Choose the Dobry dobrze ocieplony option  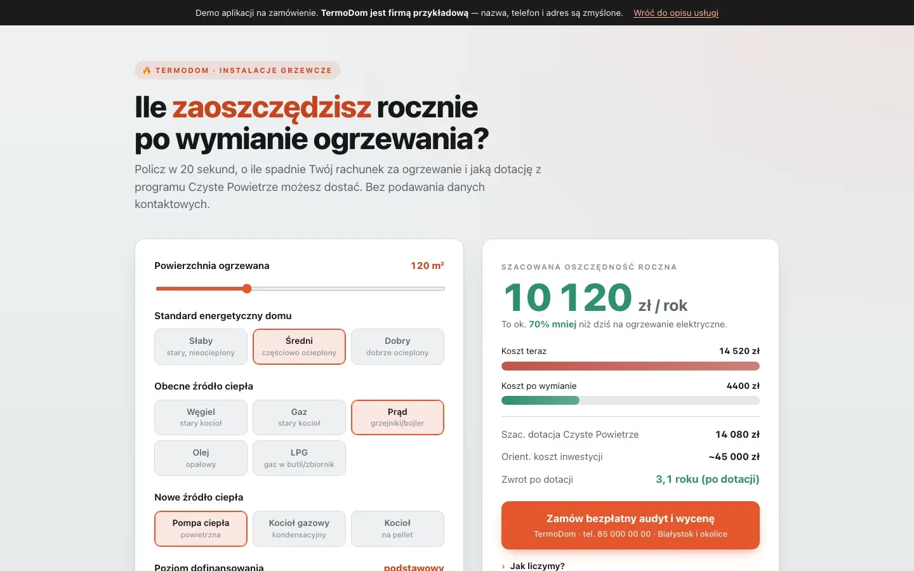click(397, 346)
